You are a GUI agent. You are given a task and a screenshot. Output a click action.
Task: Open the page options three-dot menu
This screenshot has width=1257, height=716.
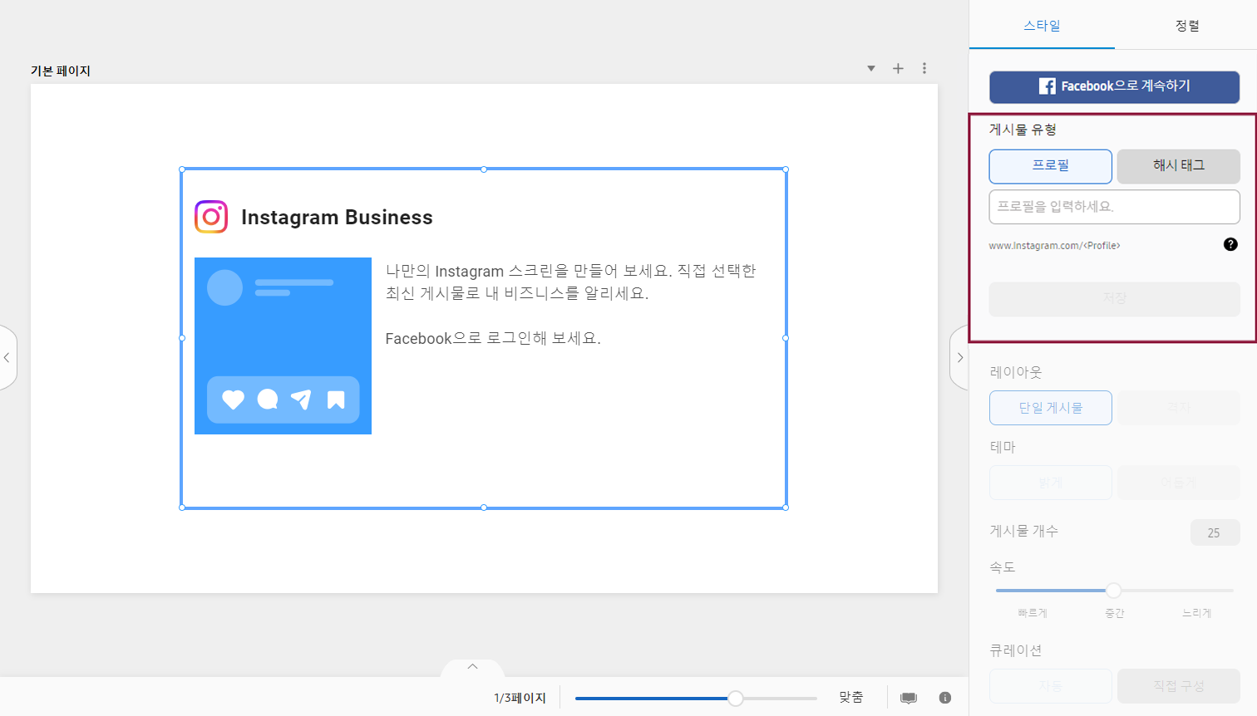[x=924, y=69]
